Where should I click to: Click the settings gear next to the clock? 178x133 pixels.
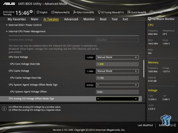click(31, 11)
